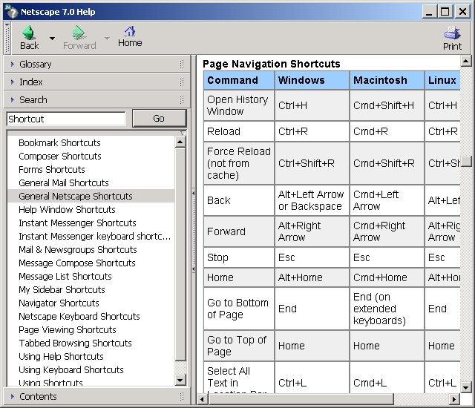Select Navigator Shortcuts search result
This screenshot has width=475, height=408.
click(59, 303)
